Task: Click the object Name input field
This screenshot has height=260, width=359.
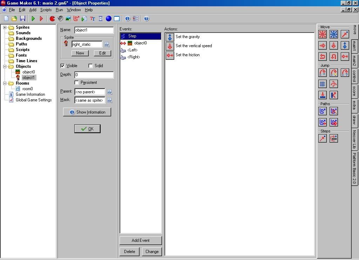Action: (94, 30)
